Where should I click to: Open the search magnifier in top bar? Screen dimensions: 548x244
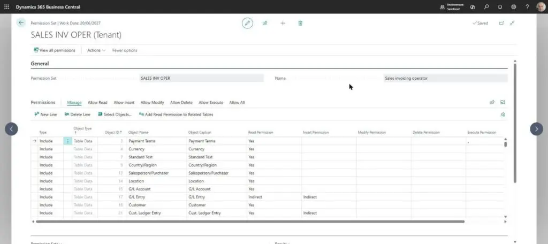(x=486, y=6)
